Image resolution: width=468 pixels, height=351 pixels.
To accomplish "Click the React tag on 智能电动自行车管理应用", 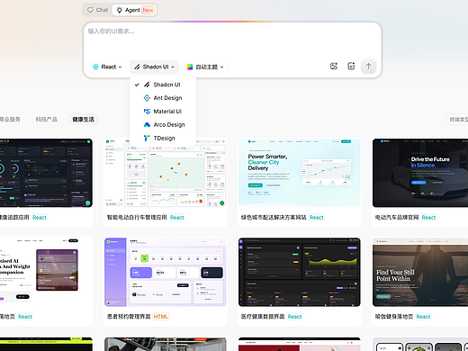I will coord(176,217).
